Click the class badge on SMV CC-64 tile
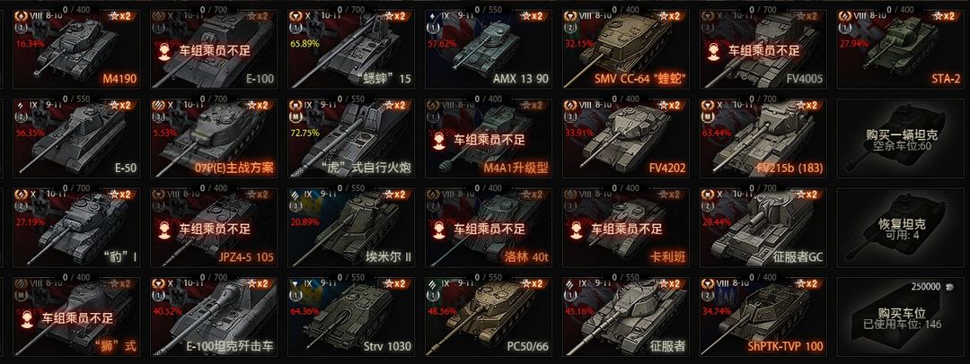This screenshot has height=364, width=970. tap(569, 15)
